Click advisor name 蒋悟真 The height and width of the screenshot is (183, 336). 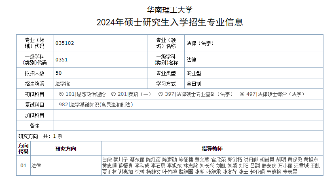coord(126,166)
